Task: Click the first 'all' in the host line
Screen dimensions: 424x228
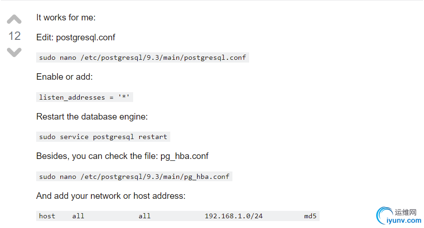Action: pyautogui.click(x=78, y=216)
